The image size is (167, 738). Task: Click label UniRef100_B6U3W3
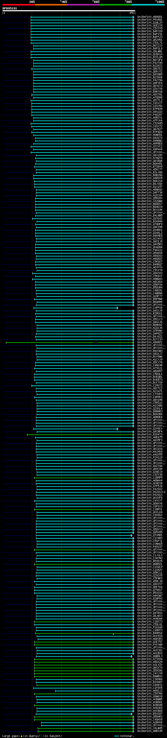150,351
